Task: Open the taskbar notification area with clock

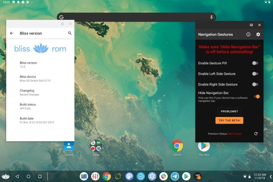Action: click(259, 176)
